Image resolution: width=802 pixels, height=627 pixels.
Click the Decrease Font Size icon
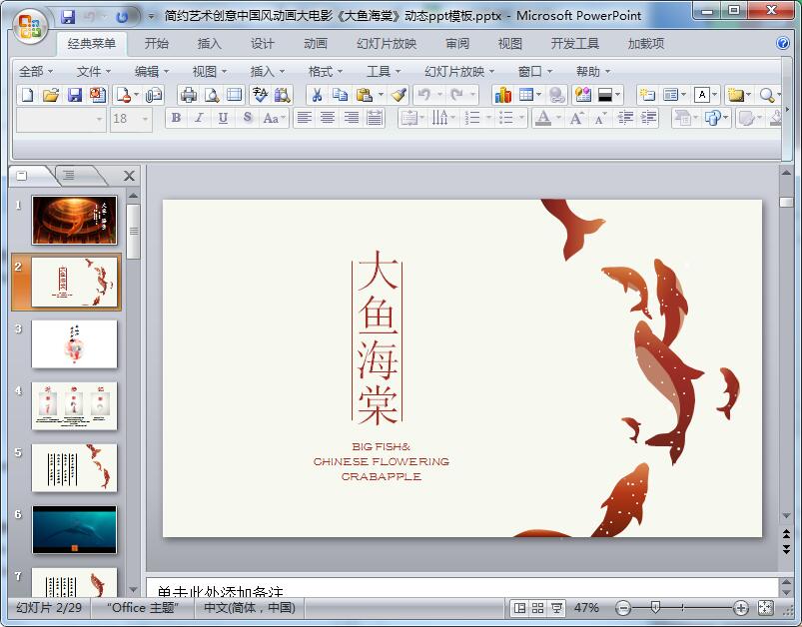click(x=599, y=118)
